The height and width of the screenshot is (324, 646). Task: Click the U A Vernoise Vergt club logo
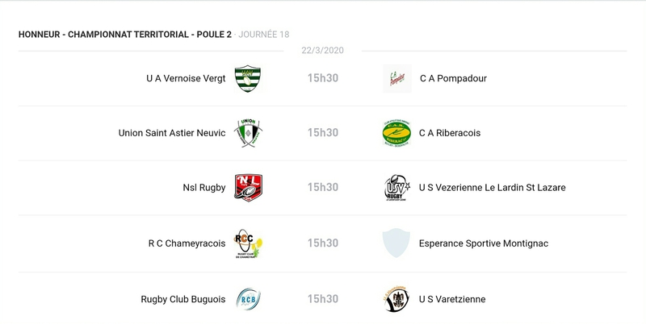[x=248, y=79]
